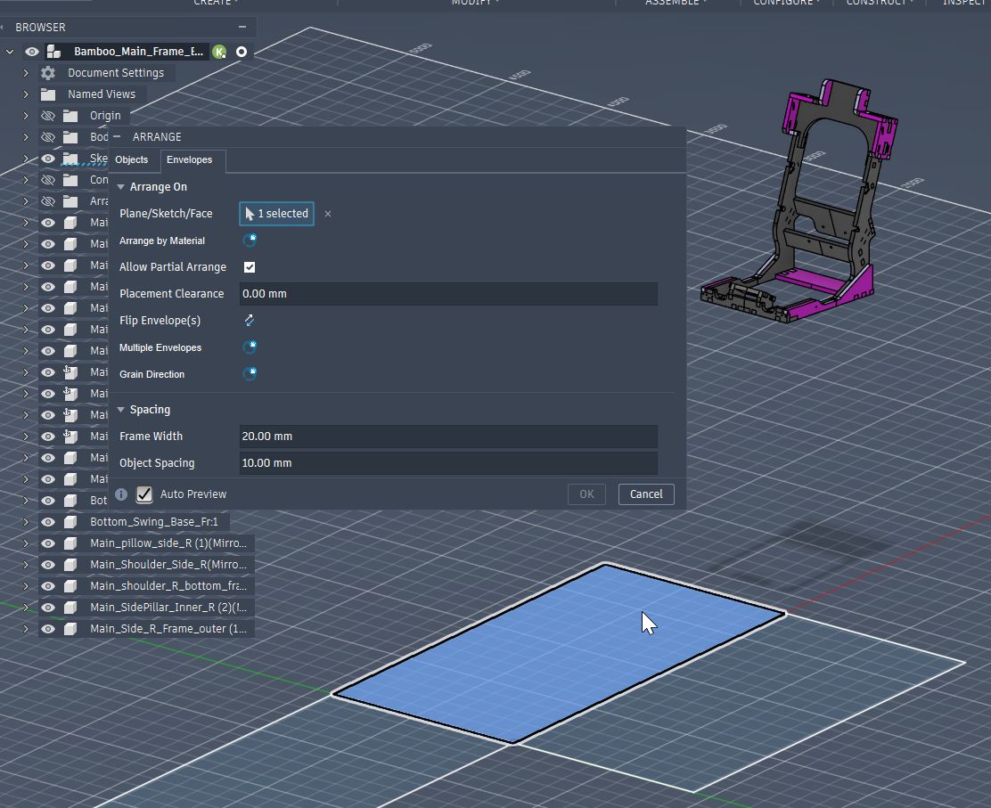Image resolution: width=991 pixels, height=808 pixels.
Task: Collapse the Spacing section
Action: coord(121,410)
